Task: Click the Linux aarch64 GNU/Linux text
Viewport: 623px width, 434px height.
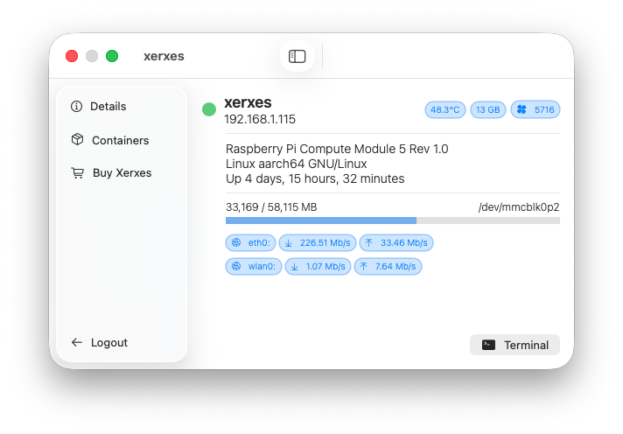Action: click(x=296, y=164)
